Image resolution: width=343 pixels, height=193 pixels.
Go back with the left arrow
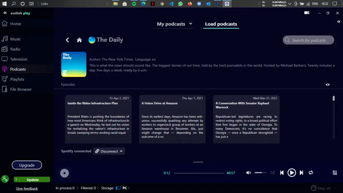(67, 40)
